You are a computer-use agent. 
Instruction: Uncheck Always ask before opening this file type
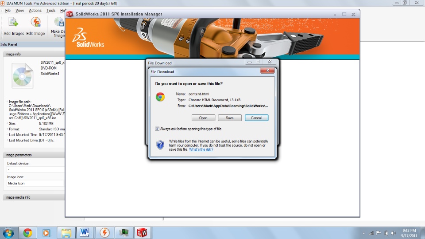(157, 129)
